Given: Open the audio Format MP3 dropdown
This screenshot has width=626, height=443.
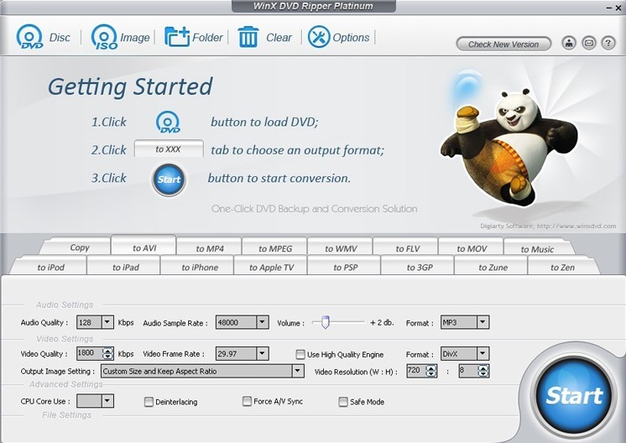Looking at the screenshot, I should point(483,321).
